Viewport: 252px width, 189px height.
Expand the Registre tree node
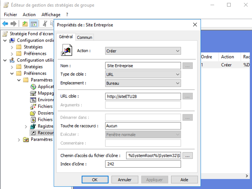tap(26, 126)
